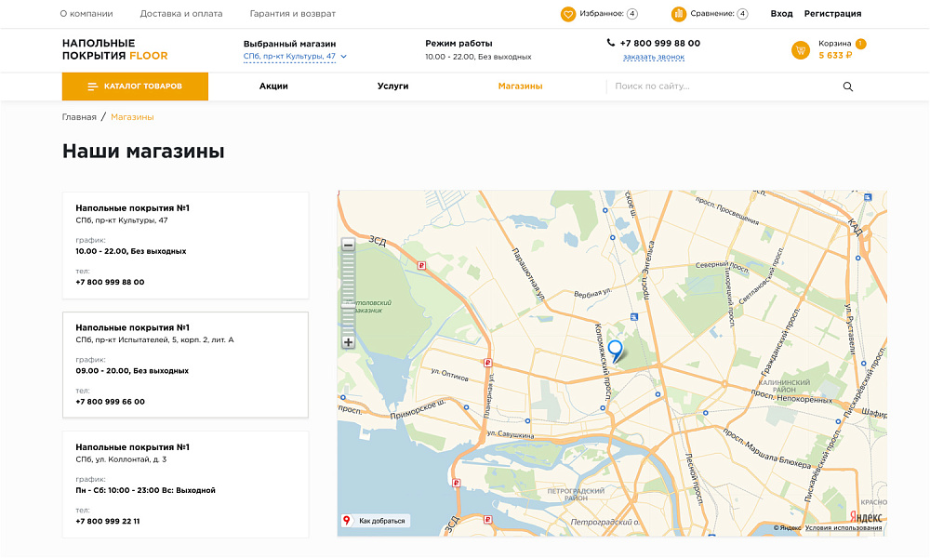Screen dimensions: 930x558
Task: Expand the selected store dropdown
Action: [343, 57]
